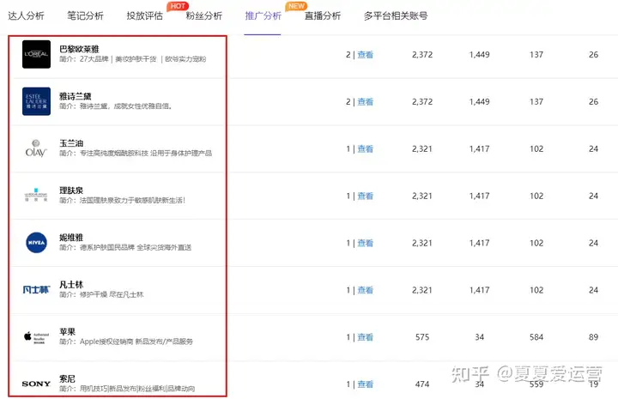Click the Estée Lauder brand logo
The height and width of the screenshot is (399, 618).
tap(36, 101)
